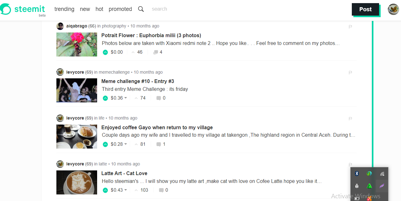Open the aiqabrago author link
401x201 pixels.
click(77, 26)
